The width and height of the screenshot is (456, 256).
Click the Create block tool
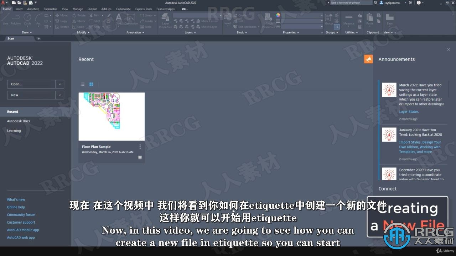click(x=240, y=15)
